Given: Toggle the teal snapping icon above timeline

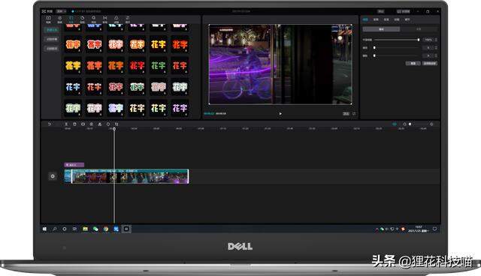Looking at the screenshot, I should pos(395,124).
